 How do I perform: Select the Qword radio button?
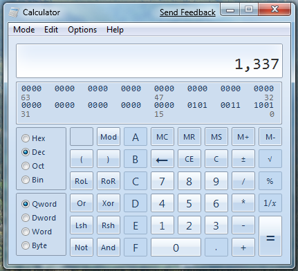tap(39, 204)
